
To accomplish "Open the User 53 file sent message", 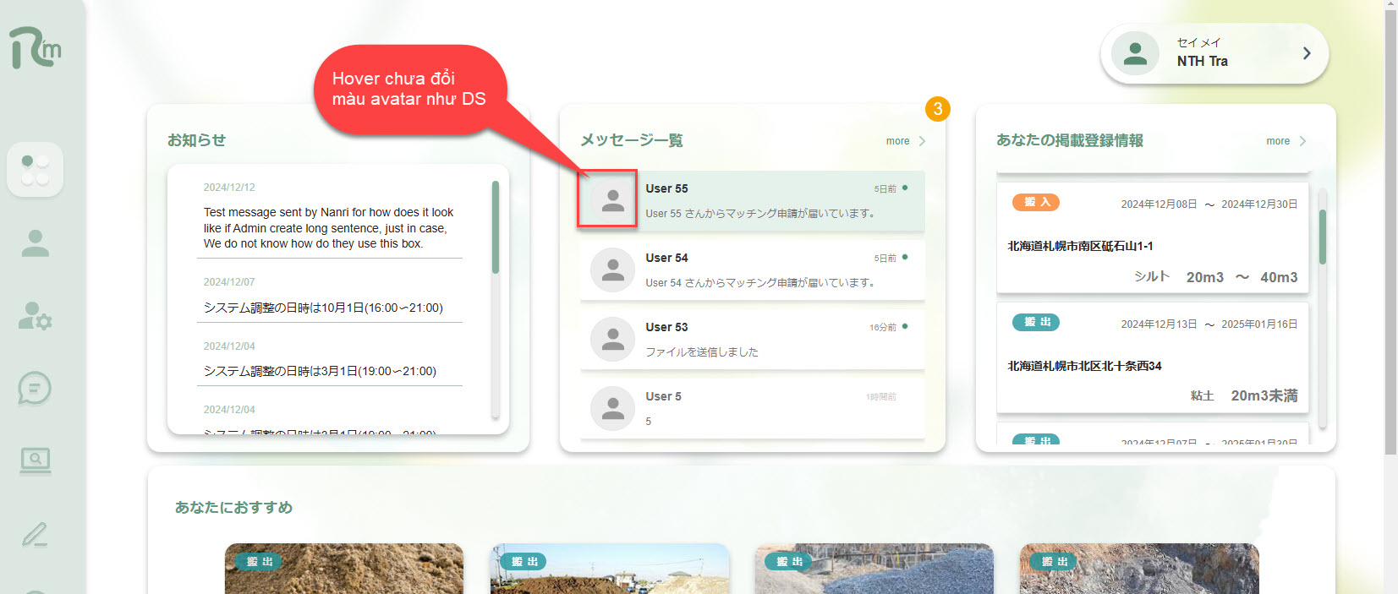I will click(x=761, y=340).
